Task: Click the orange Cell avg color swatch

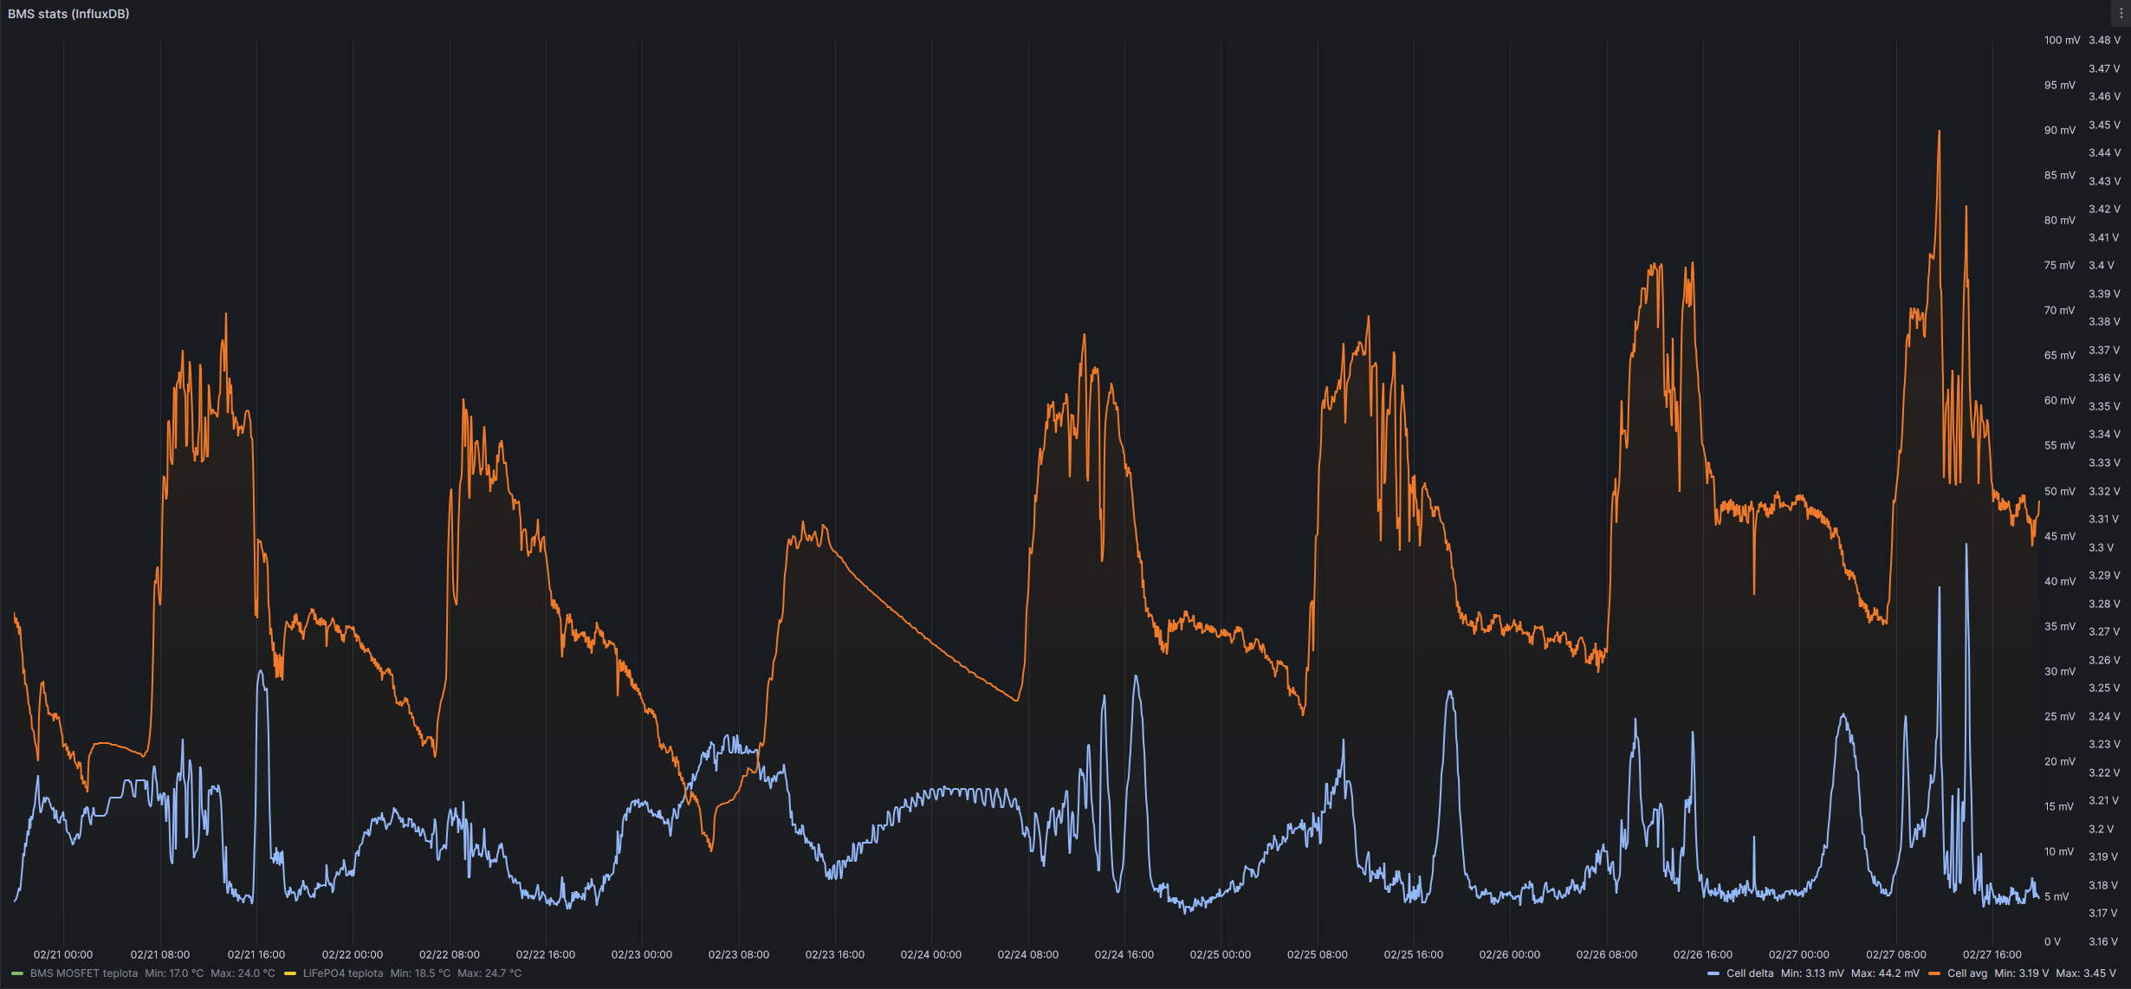Action: tap(1934, 973)
